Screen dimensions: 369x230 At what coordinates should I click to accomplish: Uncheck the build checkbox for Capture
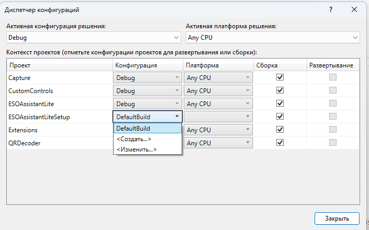tap(280, 77)
